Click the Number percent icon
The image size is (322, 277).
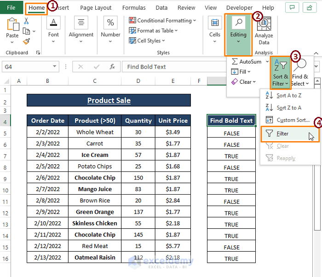[110, 23]
